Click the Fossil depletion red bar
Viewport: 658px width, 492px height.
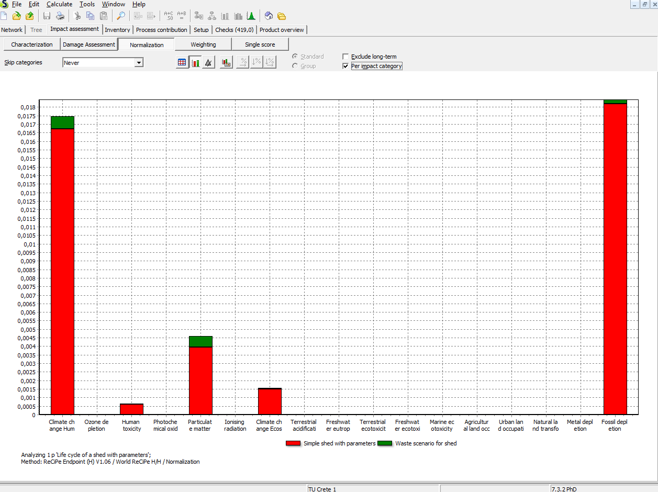[615, 259]
